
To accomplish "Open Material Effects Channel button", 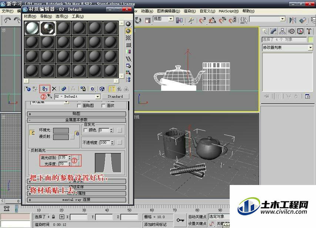I will pos(92,89).
